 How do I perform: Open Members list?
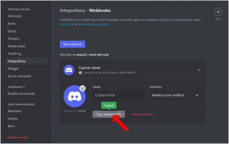click(x=15, y=111)
